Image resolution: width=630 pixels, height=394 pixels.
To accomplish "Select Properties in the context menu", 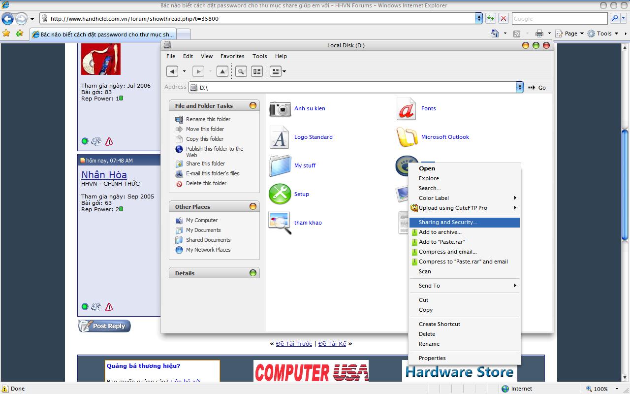I will [x=432, y=358].
